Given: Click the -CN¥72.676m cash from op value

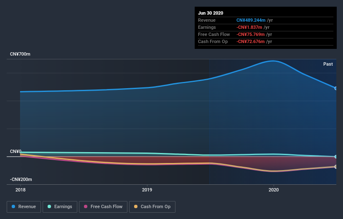Looking at the screenshot, I should pos(251,41).
